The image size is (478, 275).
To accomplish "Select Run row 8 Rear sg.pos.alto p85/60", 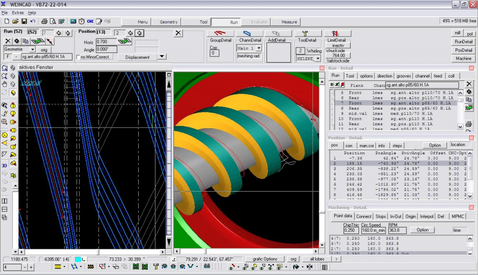I will [395, 109].
